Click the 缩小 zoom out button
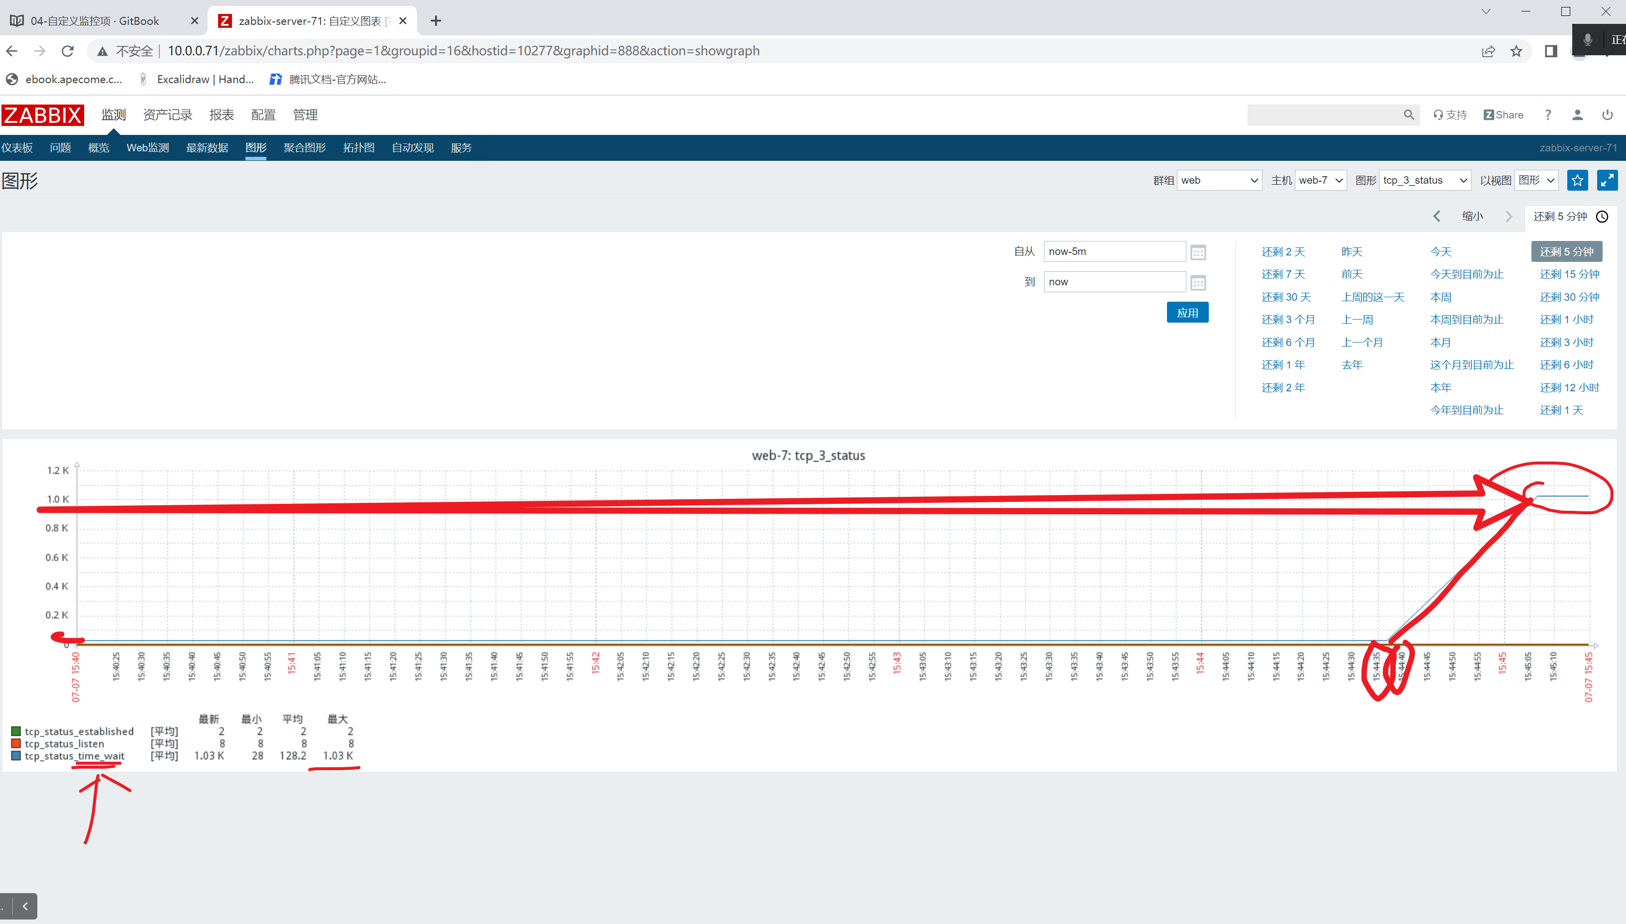Screen dimensions: 1626x924 pyautogui.click(x=1472, y=217)
